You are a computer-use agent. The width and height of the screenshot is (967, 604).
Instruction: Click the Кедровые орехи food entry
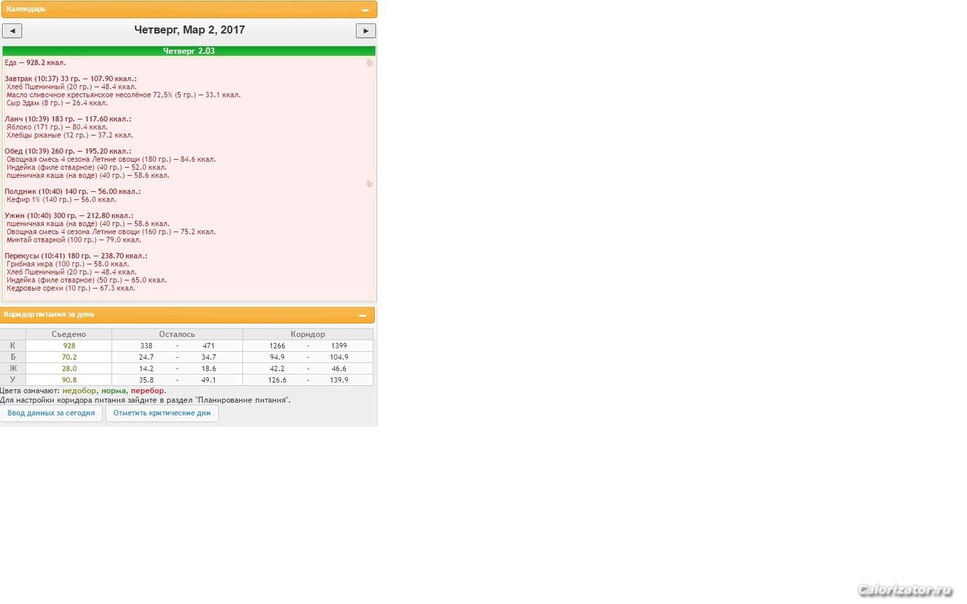[x=71, y=289]
